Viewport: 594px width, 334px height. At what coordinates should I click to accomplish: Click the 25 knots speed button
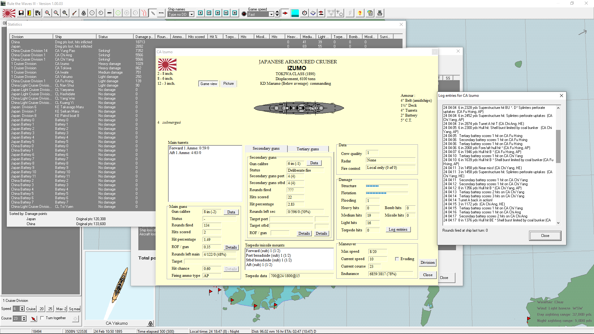tap(50, 309)
